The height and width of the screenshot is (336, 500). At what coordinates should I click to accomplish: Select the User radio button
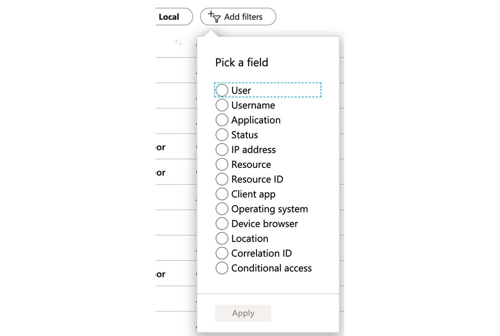[x=222, y=90]
